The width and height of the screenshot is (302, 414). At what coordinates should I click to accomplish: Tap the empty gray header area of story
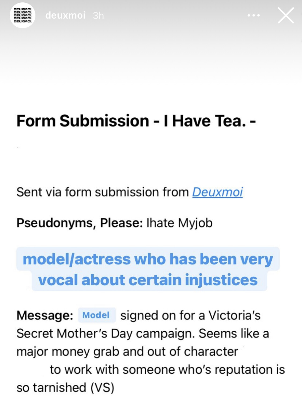tap(150, 54)
